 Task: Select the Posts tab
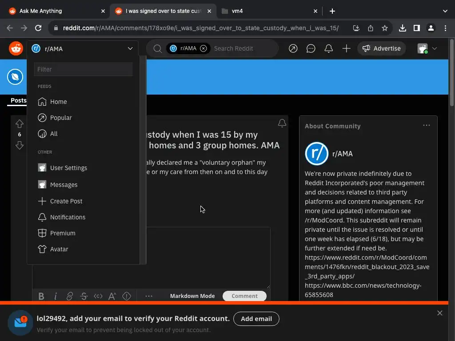[18, 100]
